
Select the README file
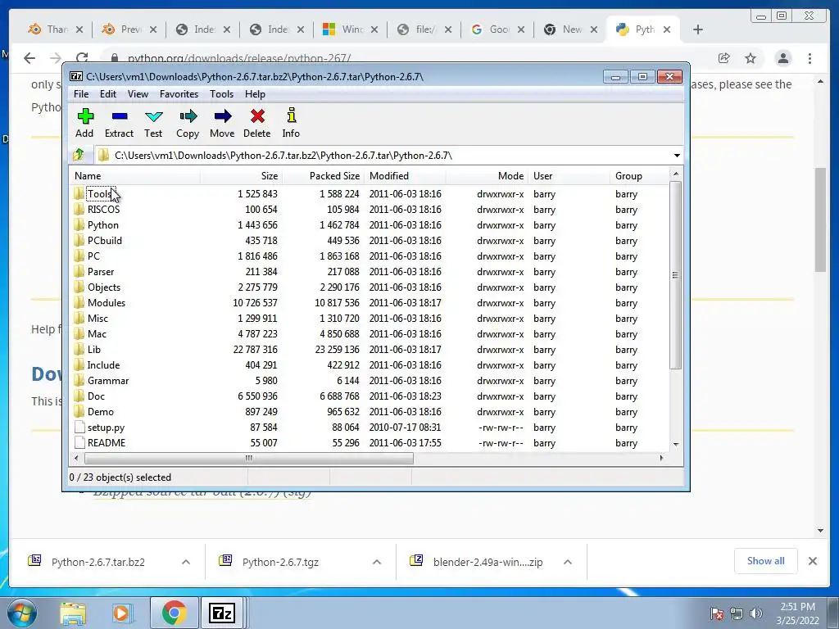[106, 443]
